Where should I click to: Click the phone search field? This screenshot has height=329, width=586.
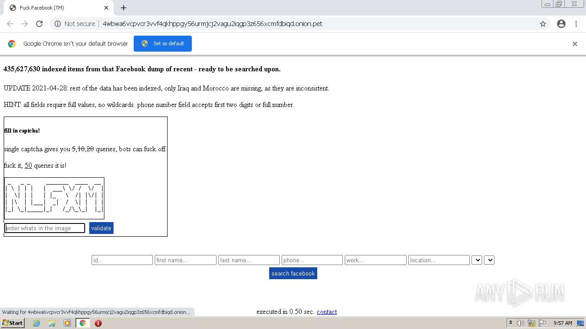tap(312, 260)
